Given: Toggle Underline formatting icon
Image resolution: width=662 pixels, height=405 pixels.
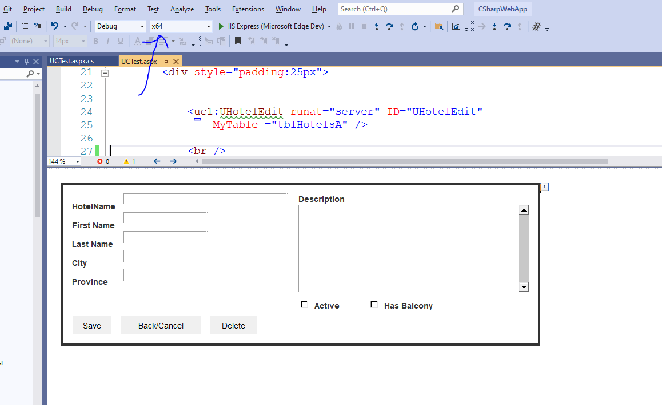Looking at the screenshot, I should point(121,41).
